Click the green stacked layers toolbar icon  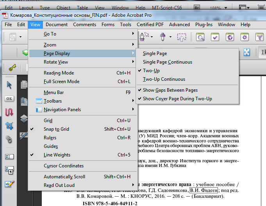(25, 53)
